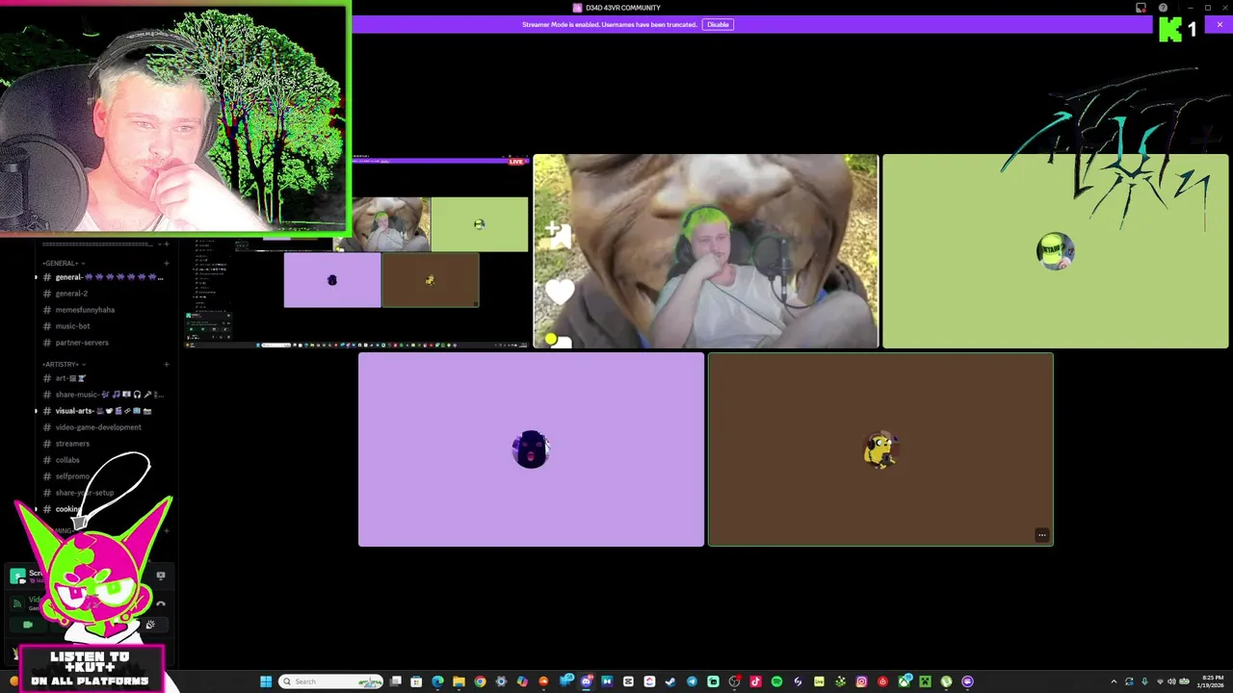
Task: Show hidden system tray icons
Action: coord(1114,681)
